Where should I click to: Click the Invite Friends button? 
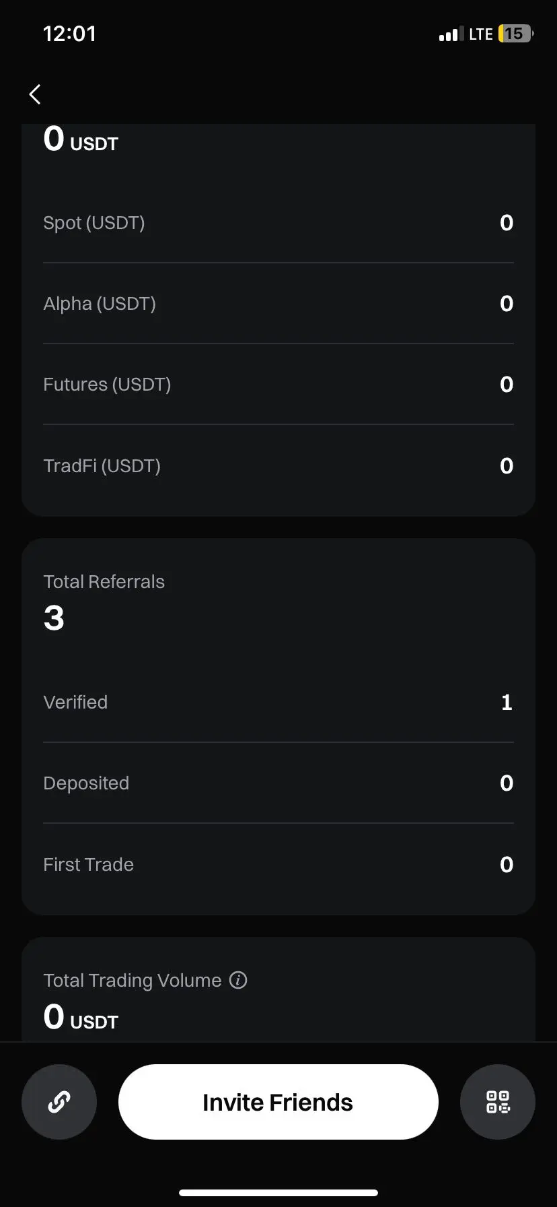pyautogui.click(x=278, y=1102)
